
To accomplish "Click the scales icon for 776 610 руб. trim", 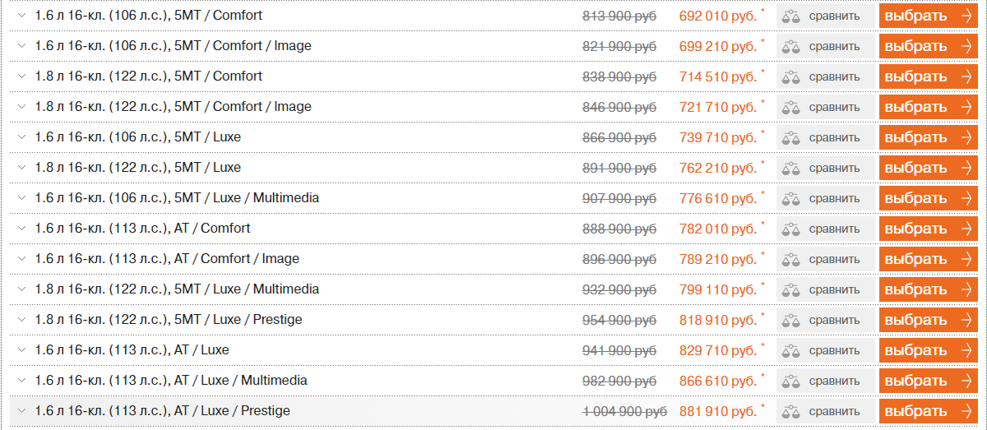I will (791, 198).
